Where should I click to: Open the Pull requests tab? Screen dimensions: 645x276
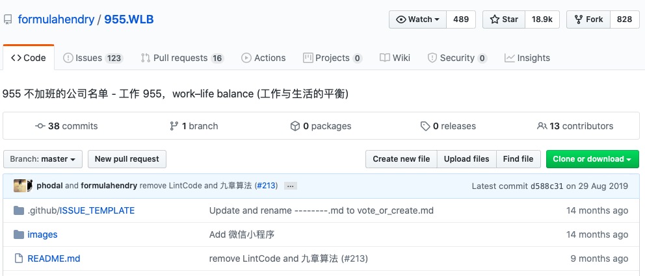click(182, 58)
